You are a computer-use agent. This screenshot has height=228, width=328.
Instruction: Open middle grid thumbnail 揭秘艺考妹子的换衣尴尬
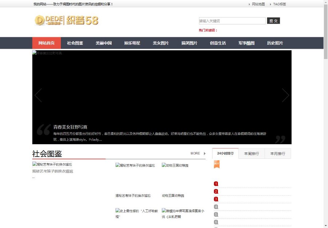coord(135,165)
